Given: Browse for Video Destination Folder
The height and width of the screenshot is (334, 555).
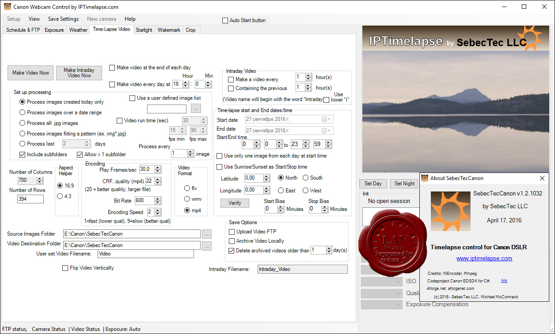Looking at the screenshot, I should 206,246.
